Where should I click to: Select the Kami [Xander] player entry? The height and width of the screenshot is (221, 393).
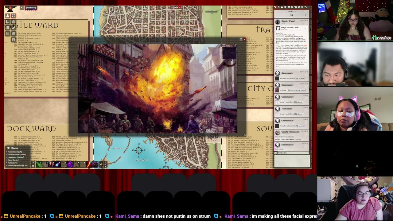[x=13, y=160]
